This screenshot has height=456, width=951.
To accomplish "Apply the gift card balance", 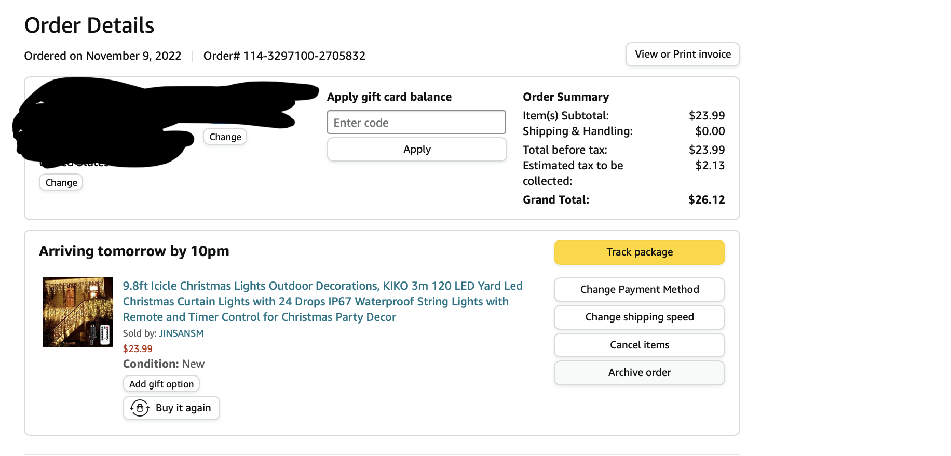I will (417, 149).
